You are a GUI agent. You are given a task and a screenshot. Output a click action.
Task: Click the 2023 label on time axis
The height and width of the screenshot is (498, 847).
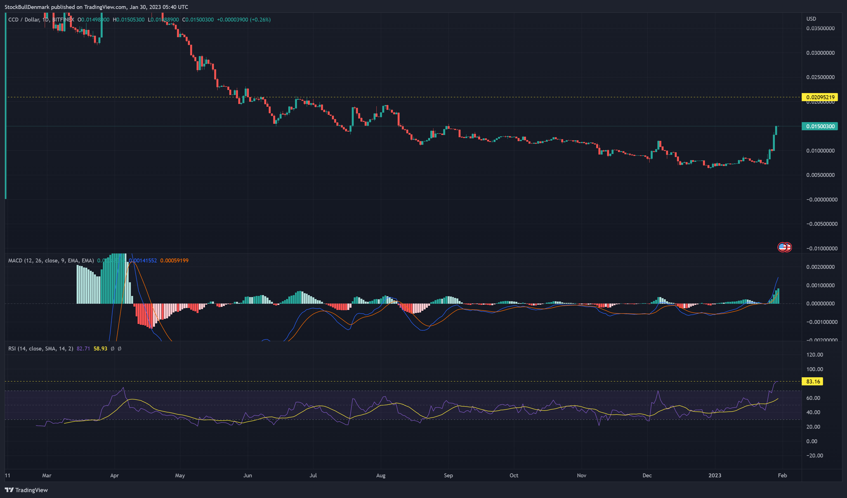[714, 475]
